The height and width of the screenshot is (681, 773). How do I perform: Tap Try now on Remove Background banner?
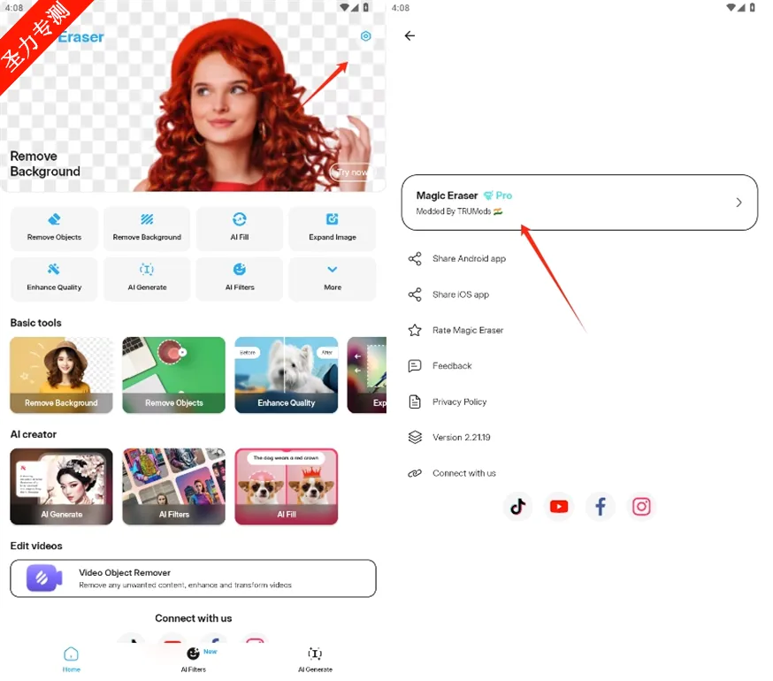click(x=351, y=172)
